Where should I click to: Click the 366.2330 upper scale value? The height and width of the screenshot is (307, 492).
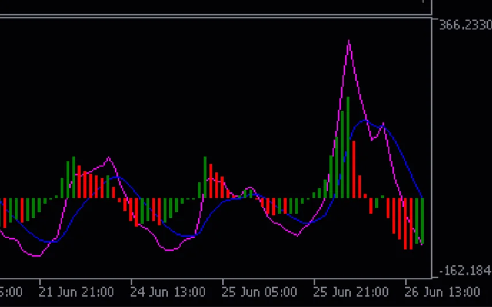[464, 25]
